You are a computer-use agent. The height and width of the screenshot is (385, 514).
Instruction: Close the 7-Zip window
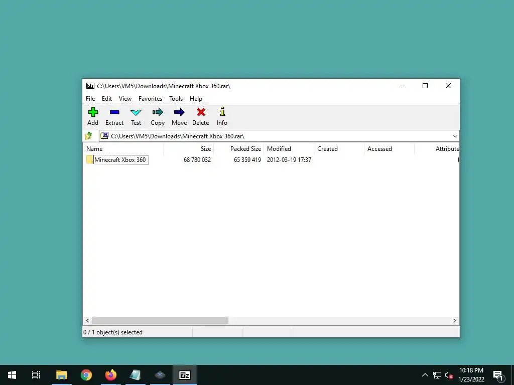(x=448, y=86)
